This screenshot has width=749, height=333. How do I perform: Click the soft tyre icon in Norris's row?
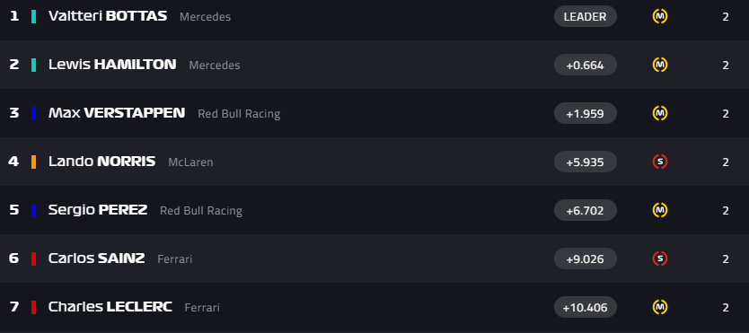(660, 162)
